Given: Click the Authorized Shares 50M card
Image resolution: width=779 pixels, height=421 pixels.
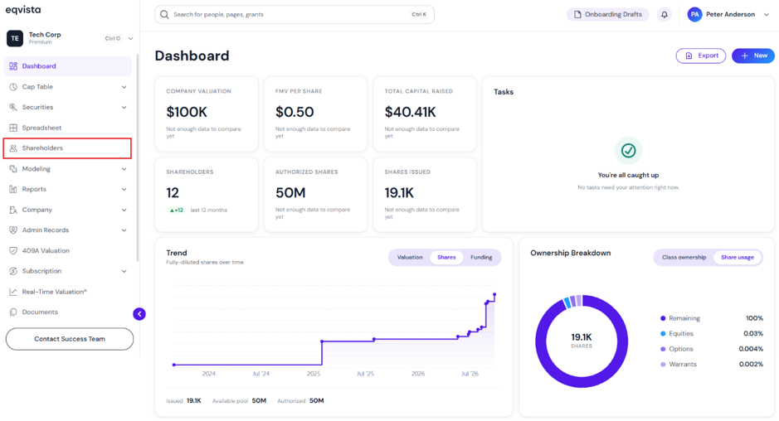Looking at the screenshot, I should click(x=315, y=195).
